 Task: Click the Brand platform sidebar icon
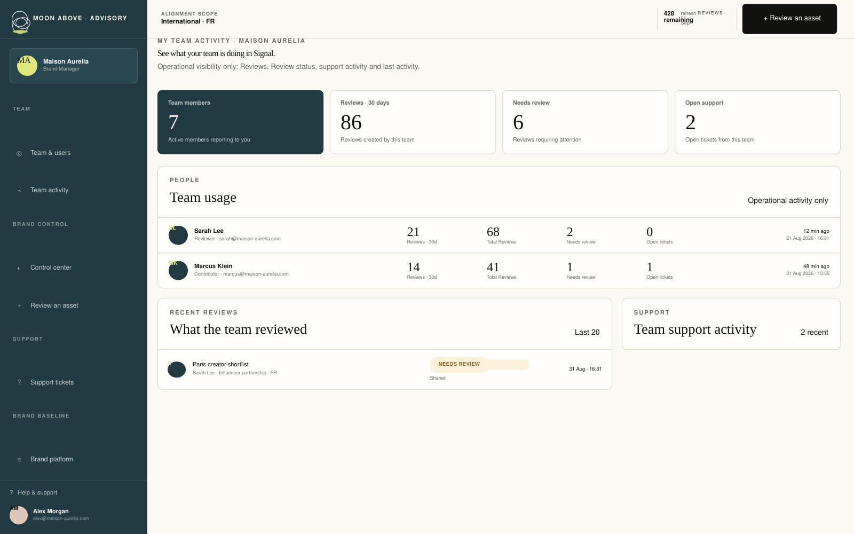(19, 460)
